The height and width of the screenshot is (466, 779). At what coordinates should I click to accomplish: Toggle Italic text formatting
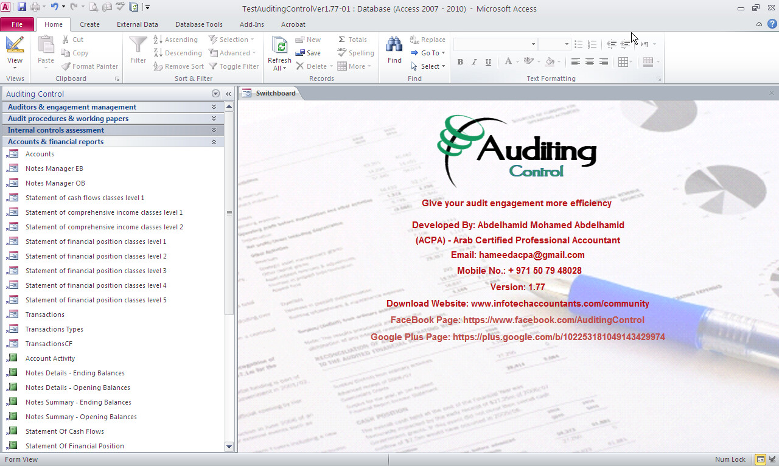coord(474,62)
